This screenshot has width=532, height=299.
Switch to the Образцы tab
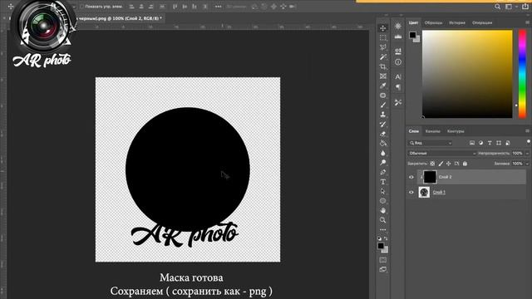click(x=433, y=22)
